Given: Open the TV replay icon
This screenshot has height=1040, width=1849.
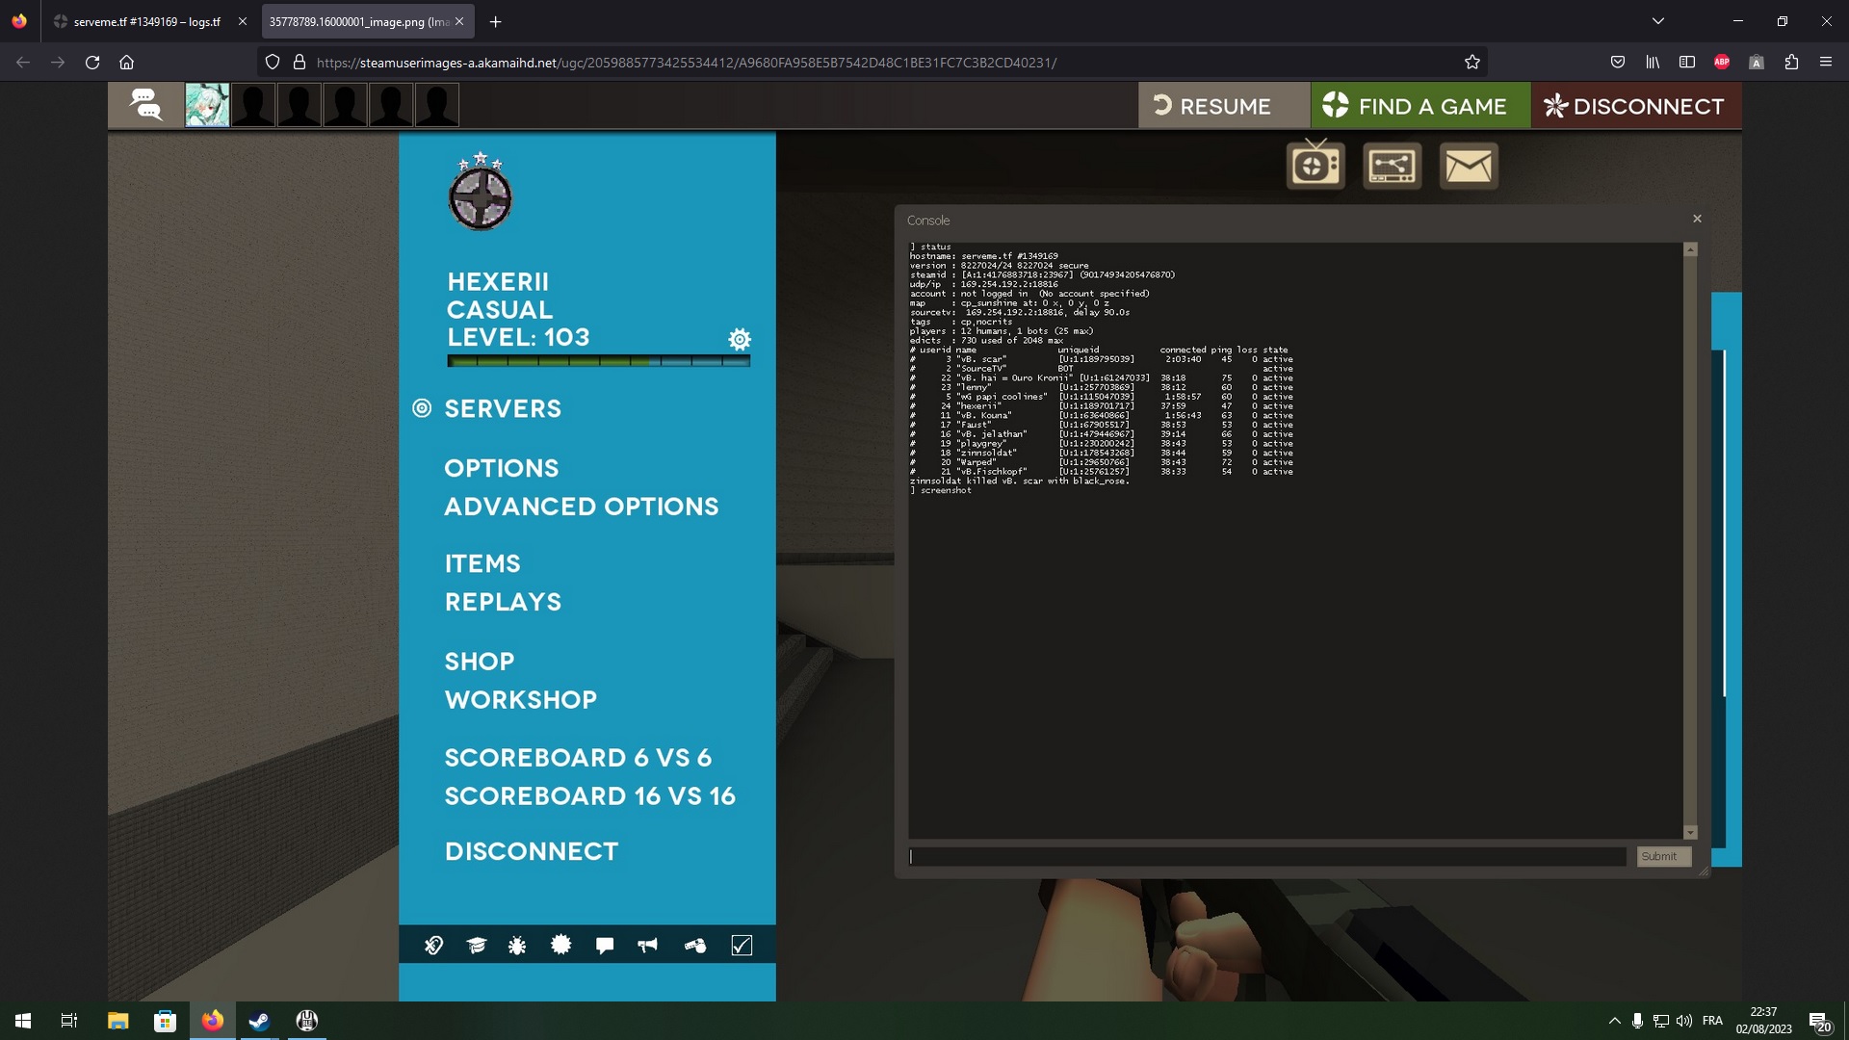Looking at the screenshot, I should click(x=1315, y=166).
